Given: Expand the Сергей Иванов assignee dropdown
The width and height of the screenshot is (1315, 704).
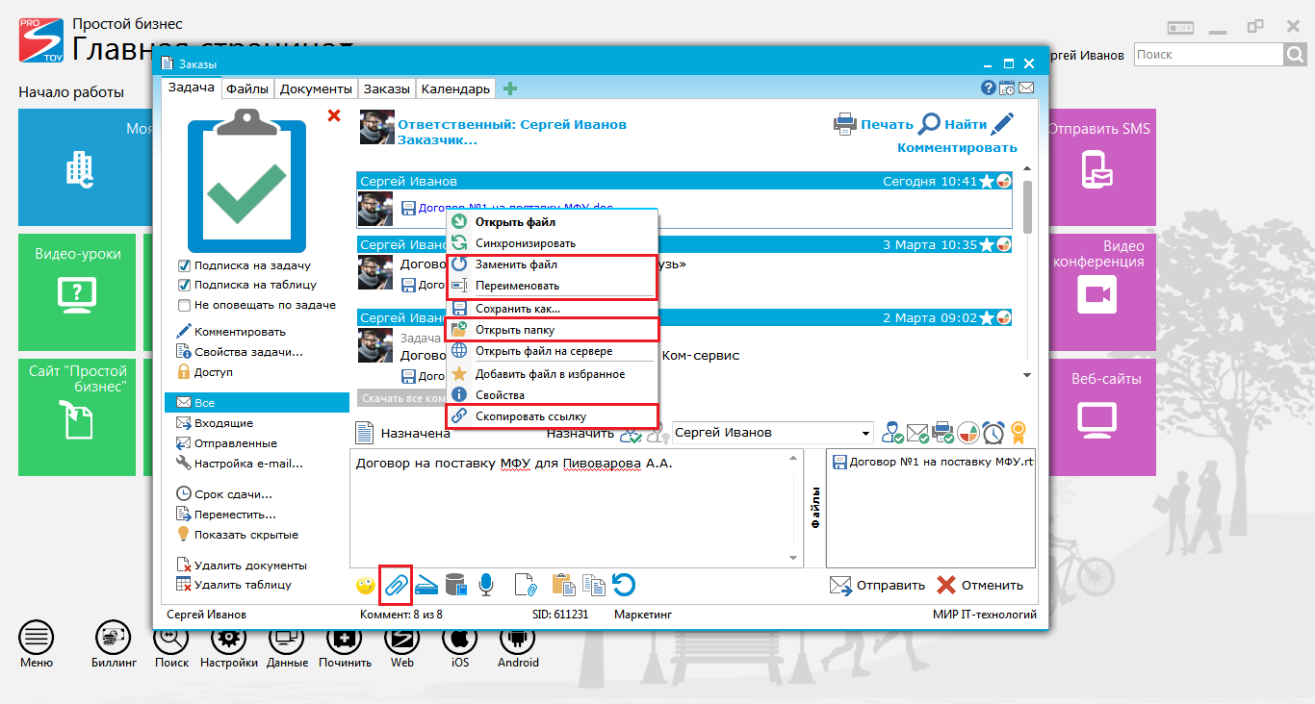Looking at the screenshot, I should [x=864, y=433].
